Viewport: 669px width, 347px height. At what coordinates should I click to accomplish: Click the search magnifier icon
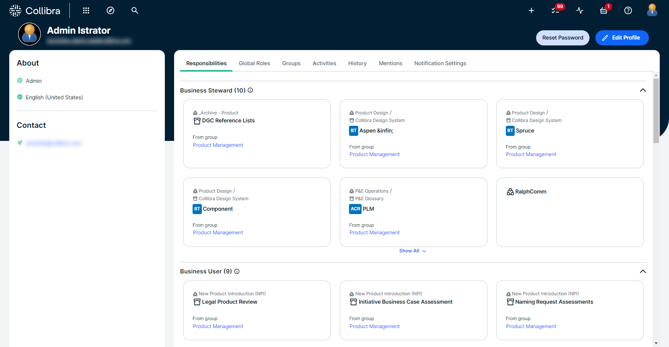[x=135, y=11]
